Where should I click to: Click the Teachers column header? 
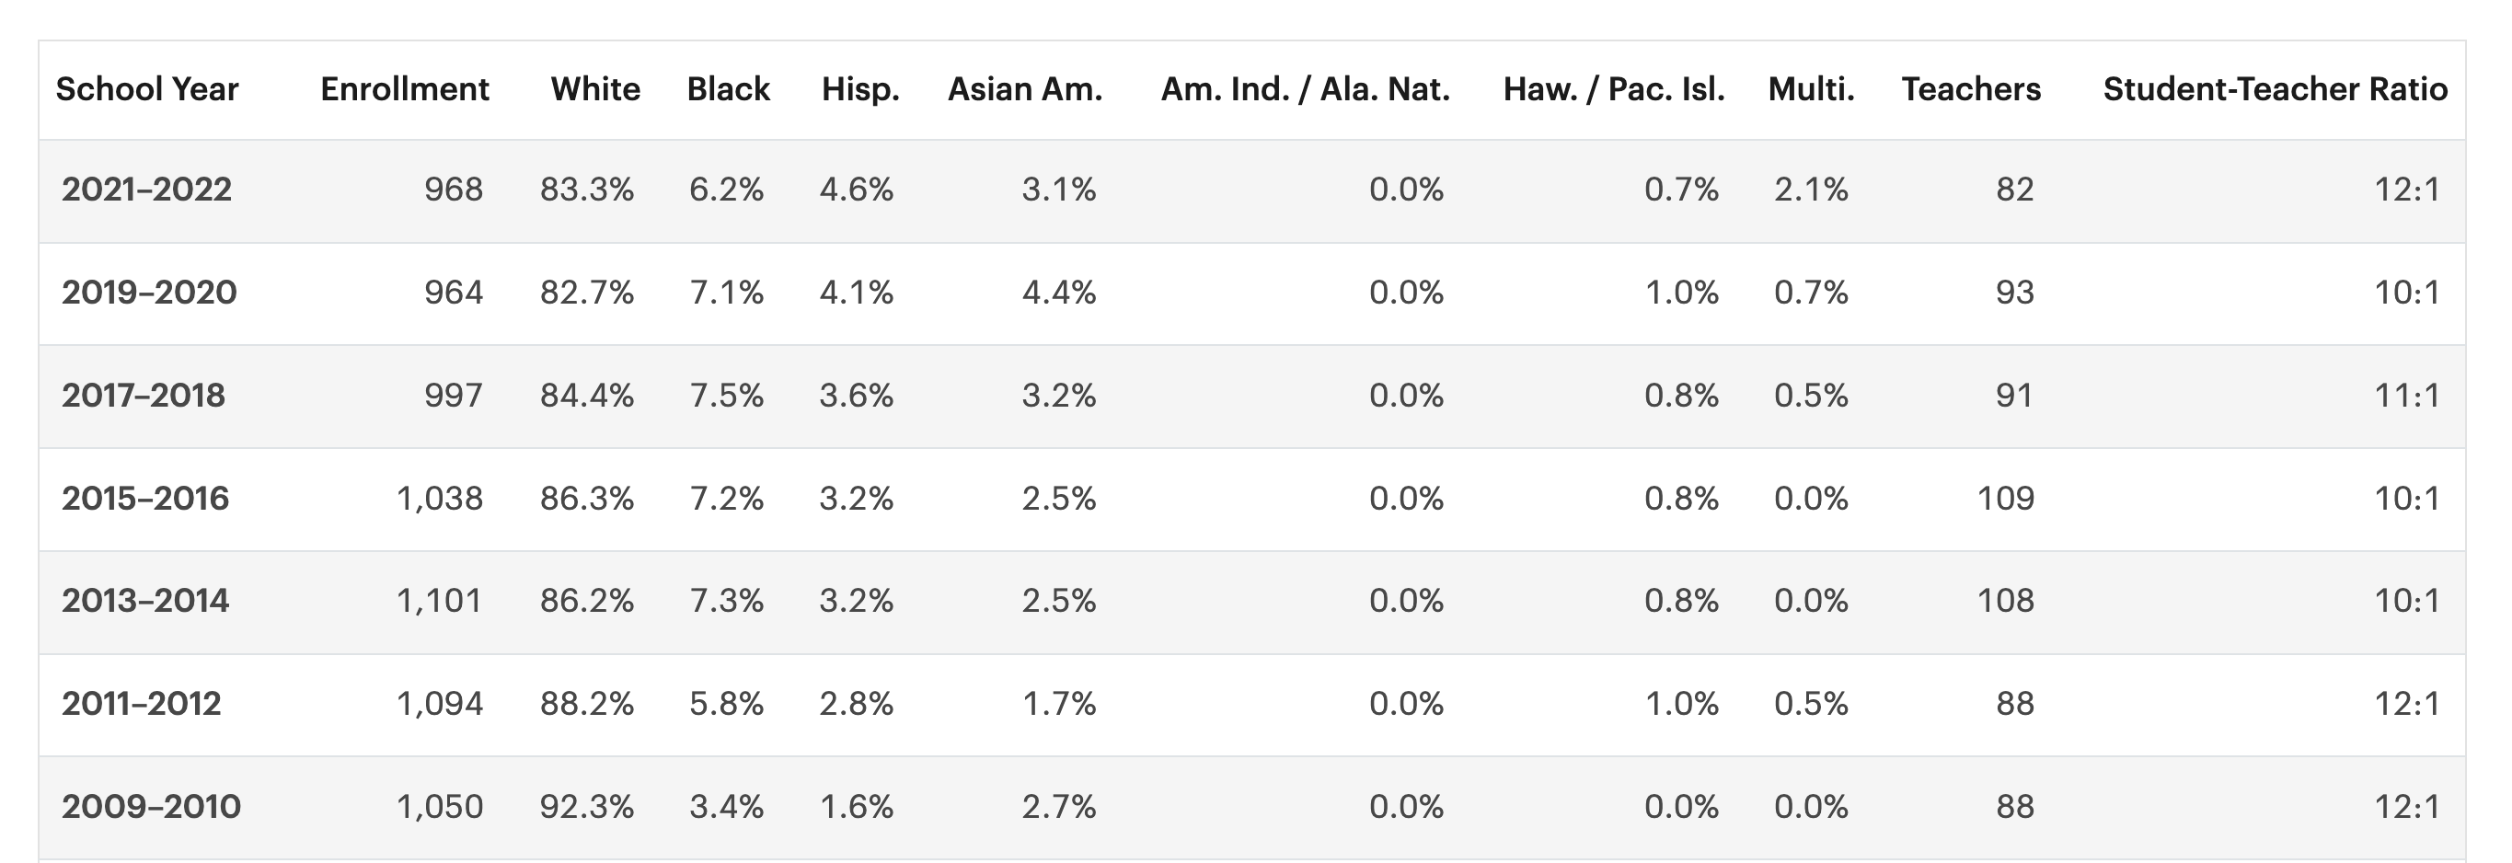tap(1970, 90)
